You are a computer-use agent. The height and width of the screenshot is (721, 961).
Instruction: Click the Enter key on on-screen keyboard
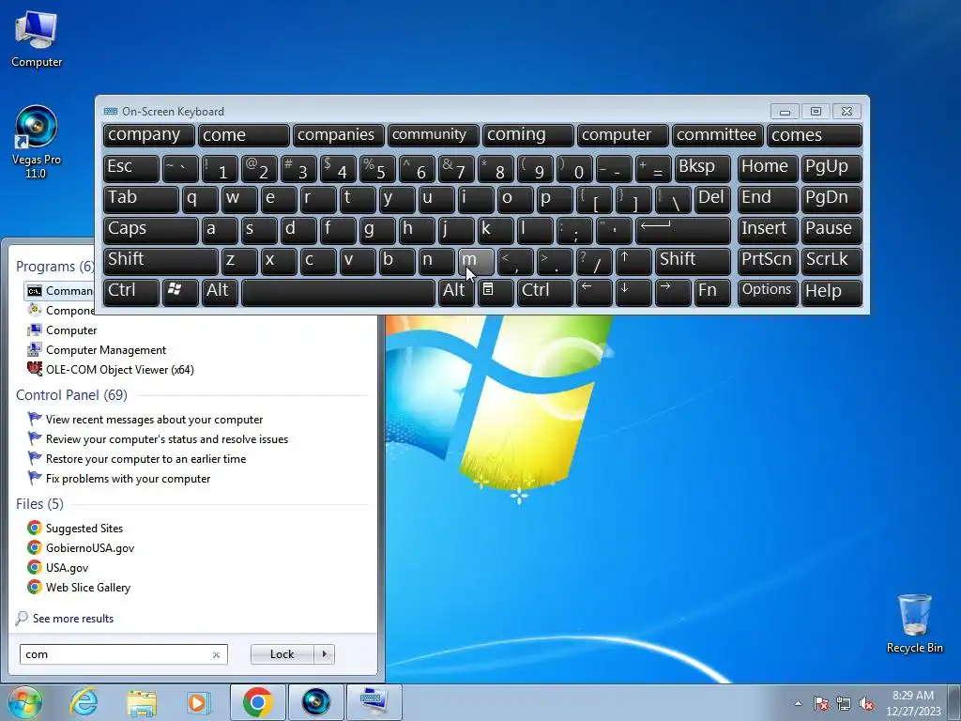click(x=683, y=231)
